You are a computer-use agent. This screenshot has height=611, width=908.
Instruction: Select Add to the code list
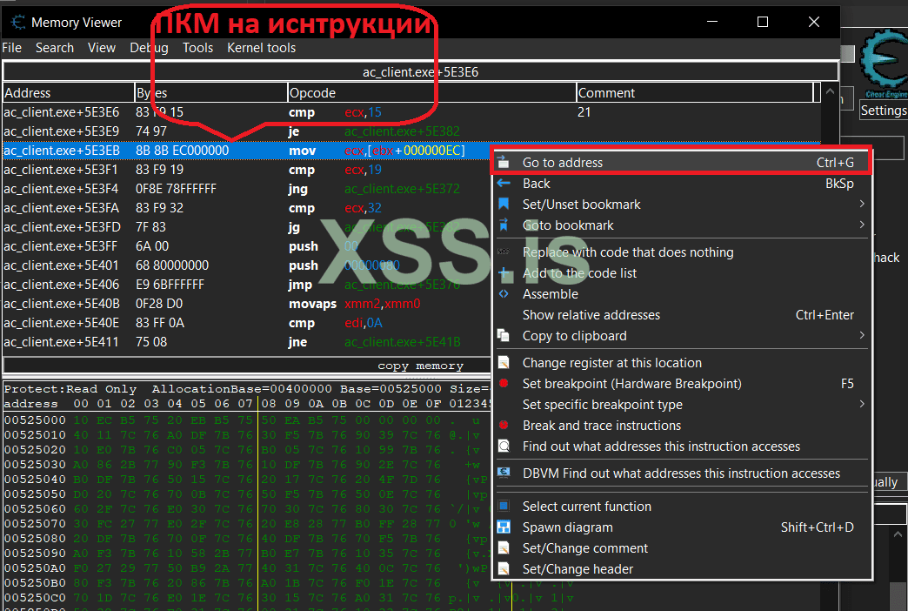(681, 273)
